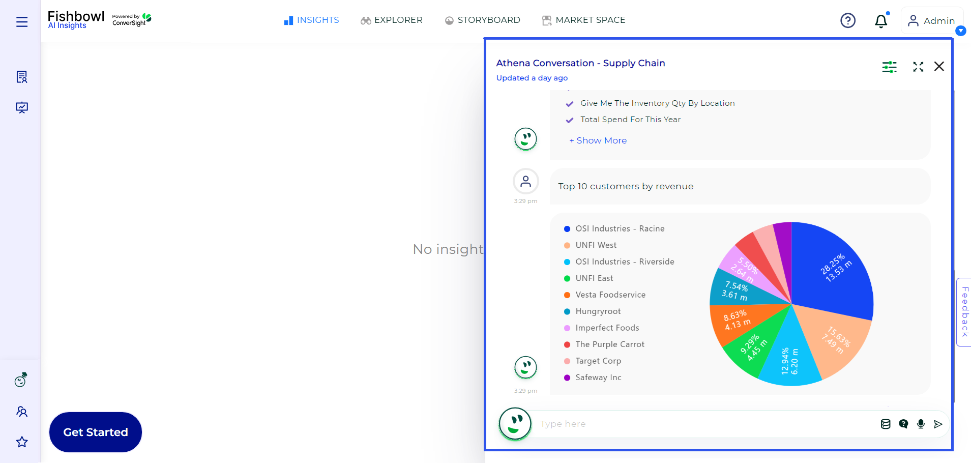Click the Fishbowl AI Insights logo
Image resolution: width=971 pixels, height=463 pixels.
(76, 20)
